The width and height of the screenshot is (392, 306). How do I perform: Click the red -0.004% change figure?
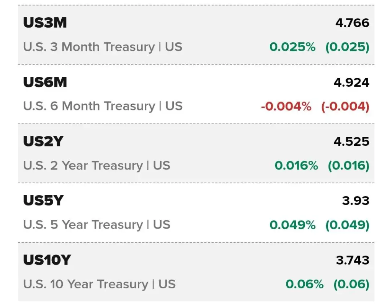click(286, 107)
